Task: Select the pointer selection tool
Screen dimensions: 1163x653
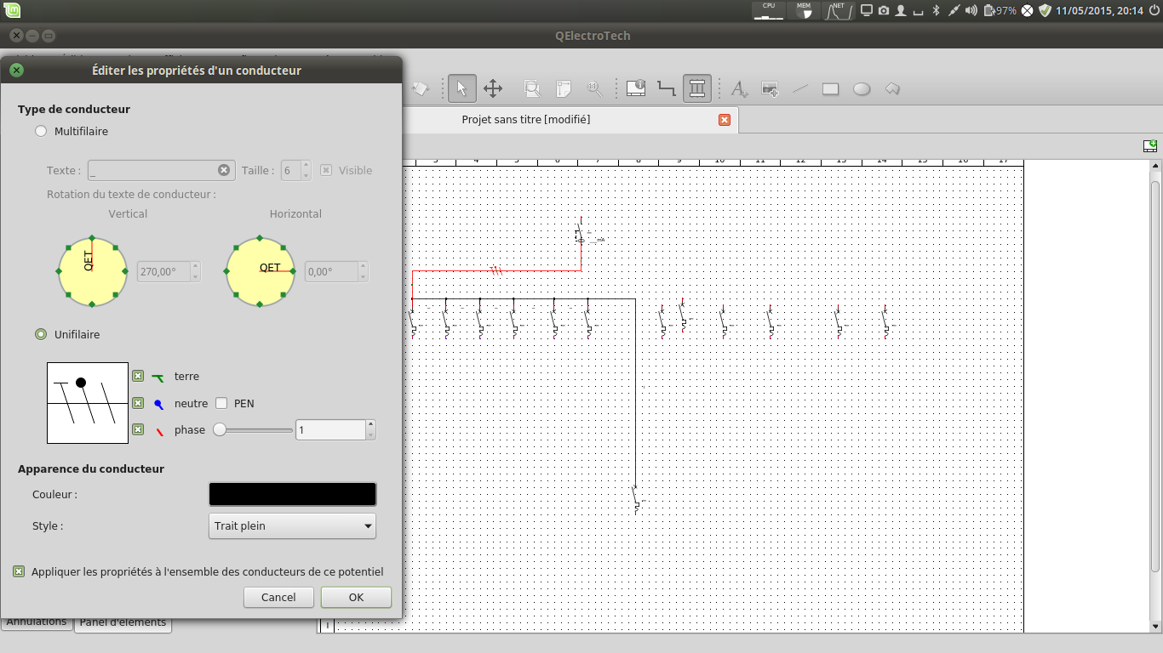Action: coord(461,88)
